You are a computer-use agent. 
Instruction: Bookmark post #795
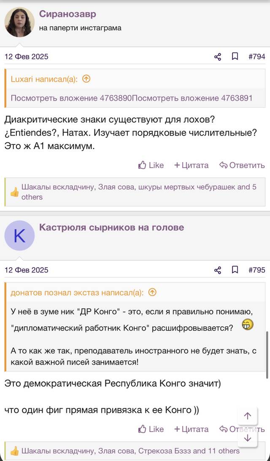pyautogui.click(x=235, y=270)
